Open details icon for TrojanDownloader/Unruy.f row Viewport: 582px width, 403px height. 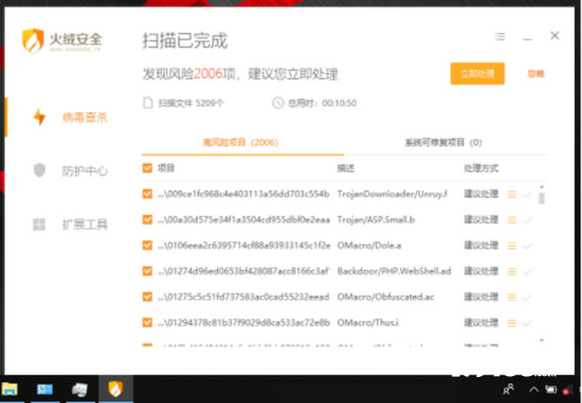pyautogui.click(x=512, y=194)
